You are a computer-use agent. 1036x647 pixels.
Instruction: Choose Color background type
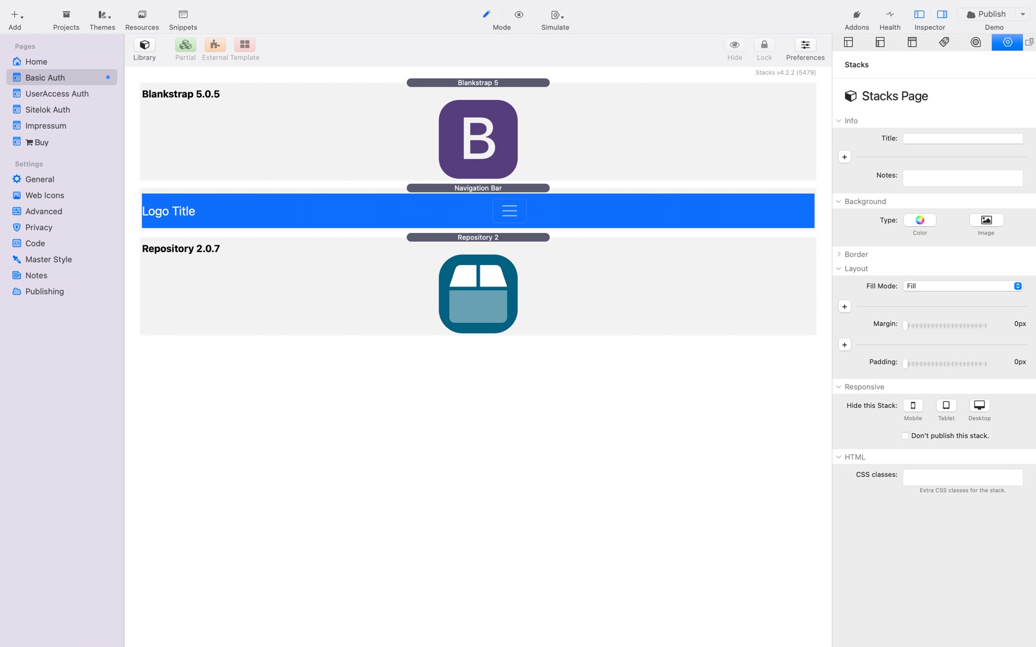point(919,220)
